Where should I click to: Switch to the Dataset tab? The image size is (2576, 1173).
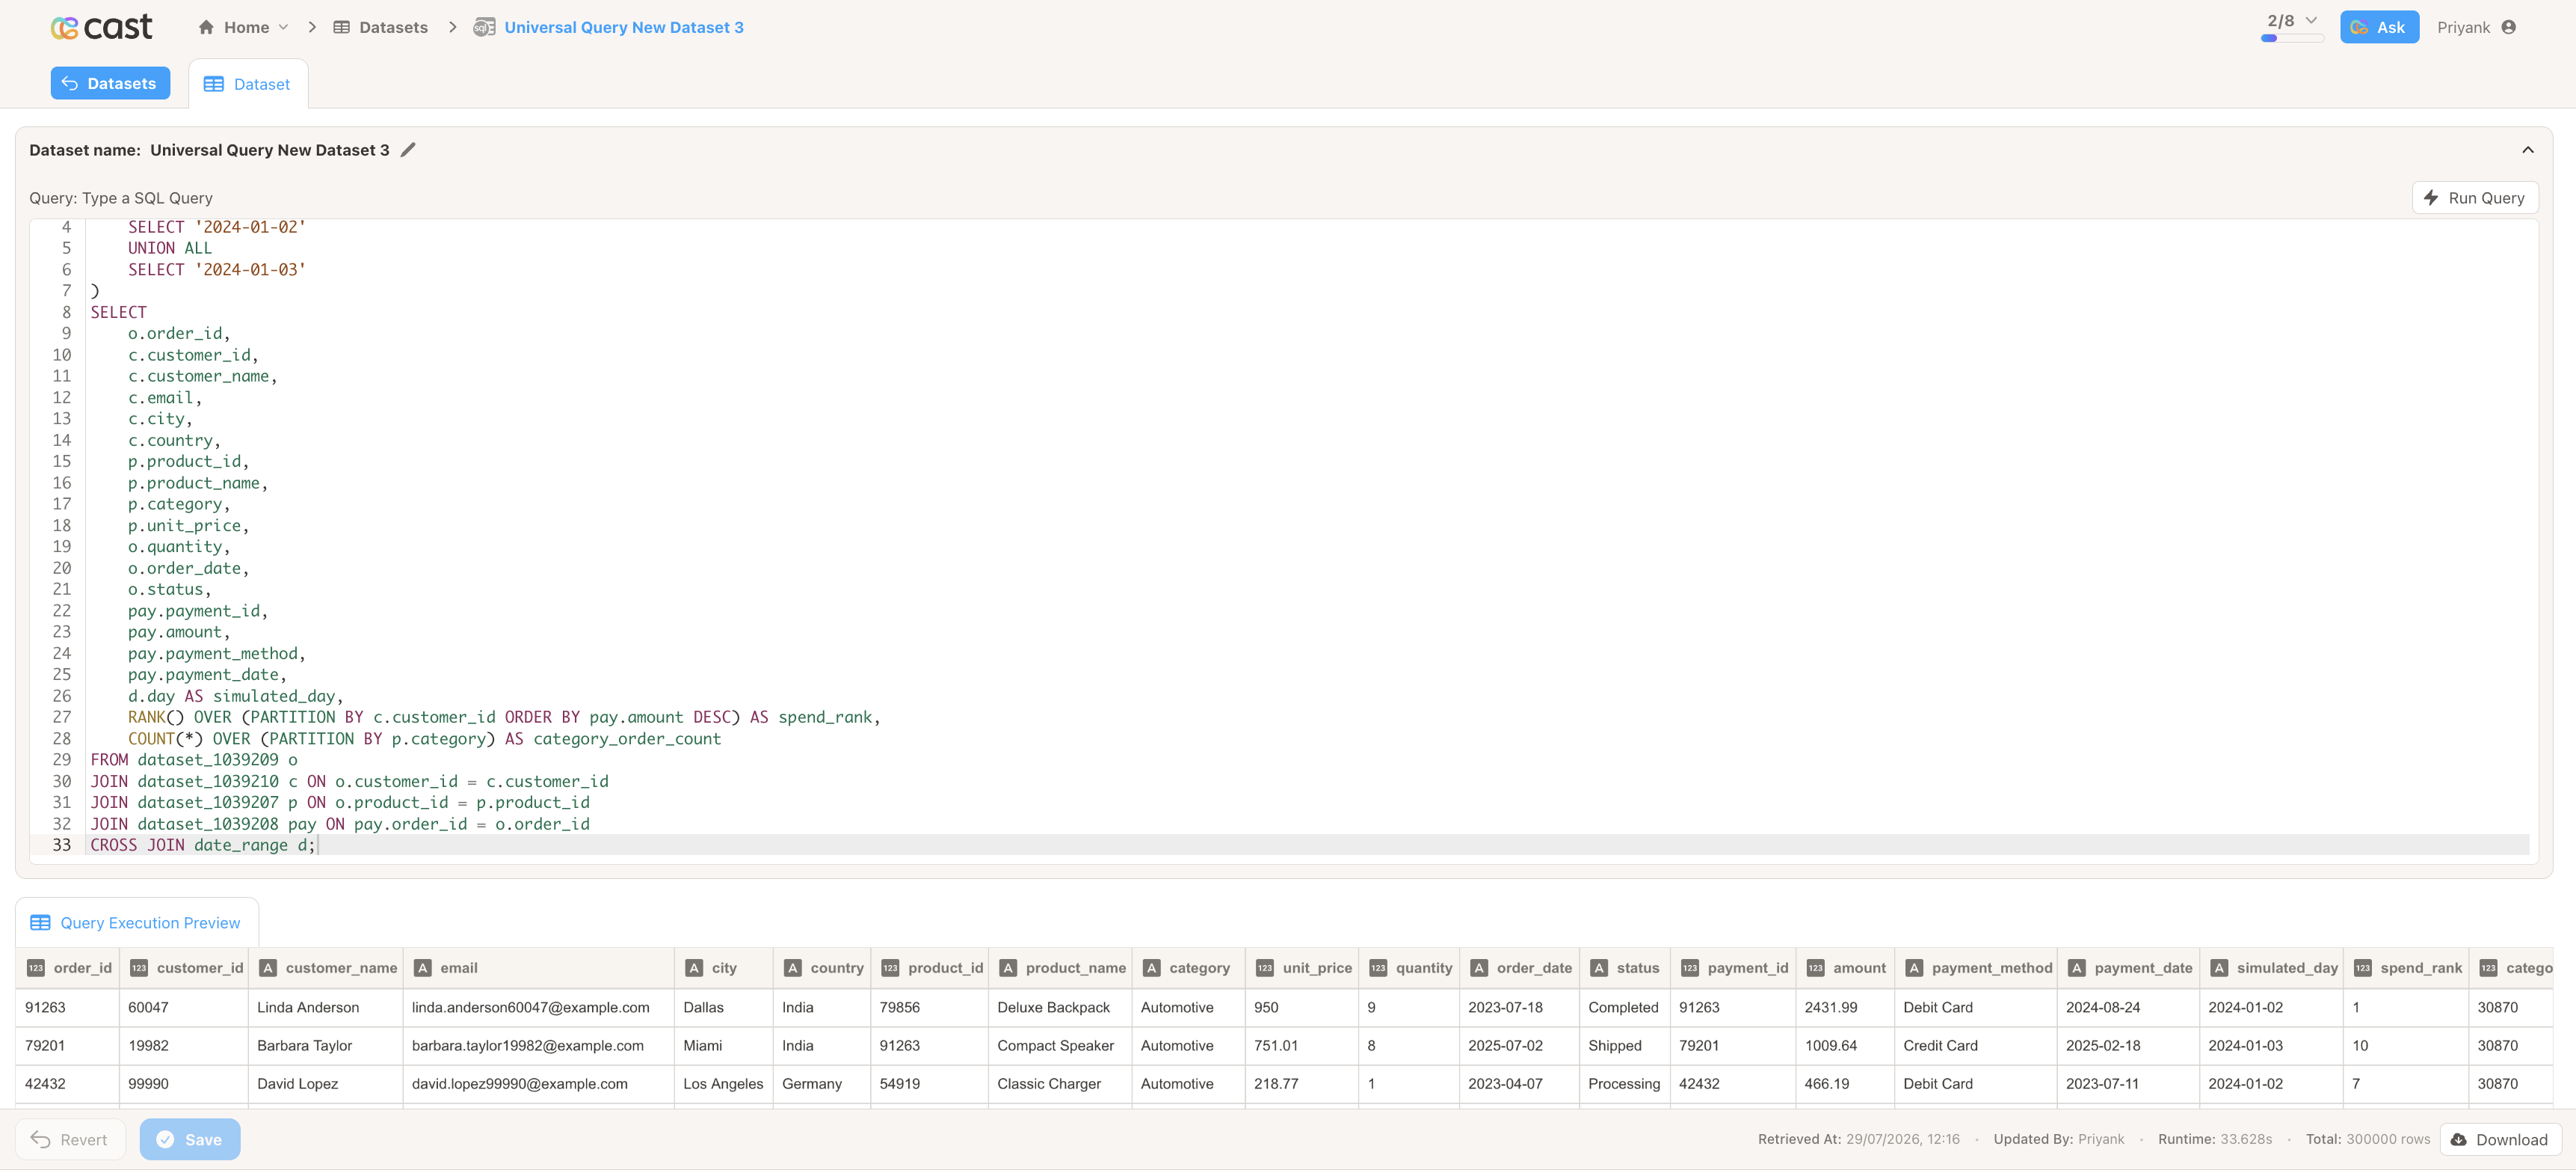(x=248, y=84)
